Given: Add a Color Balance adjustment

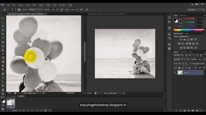Looking at the screenshot, I should [183, 43].
